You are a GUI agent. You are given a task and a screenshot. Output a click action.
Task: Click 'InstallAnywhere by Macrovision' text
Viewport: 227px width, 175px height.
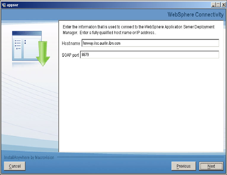tap(29, 157)
